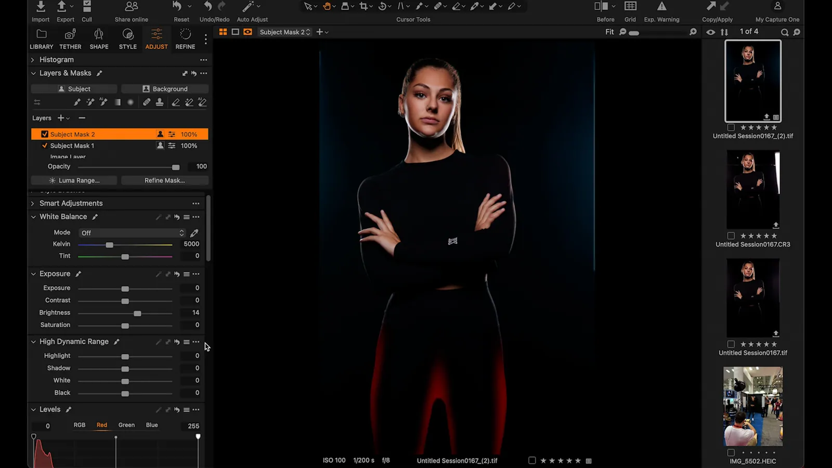Adjust the Kelvin slider handle
The height and width of the screenshot is (468, 832).
pos(109,244)
